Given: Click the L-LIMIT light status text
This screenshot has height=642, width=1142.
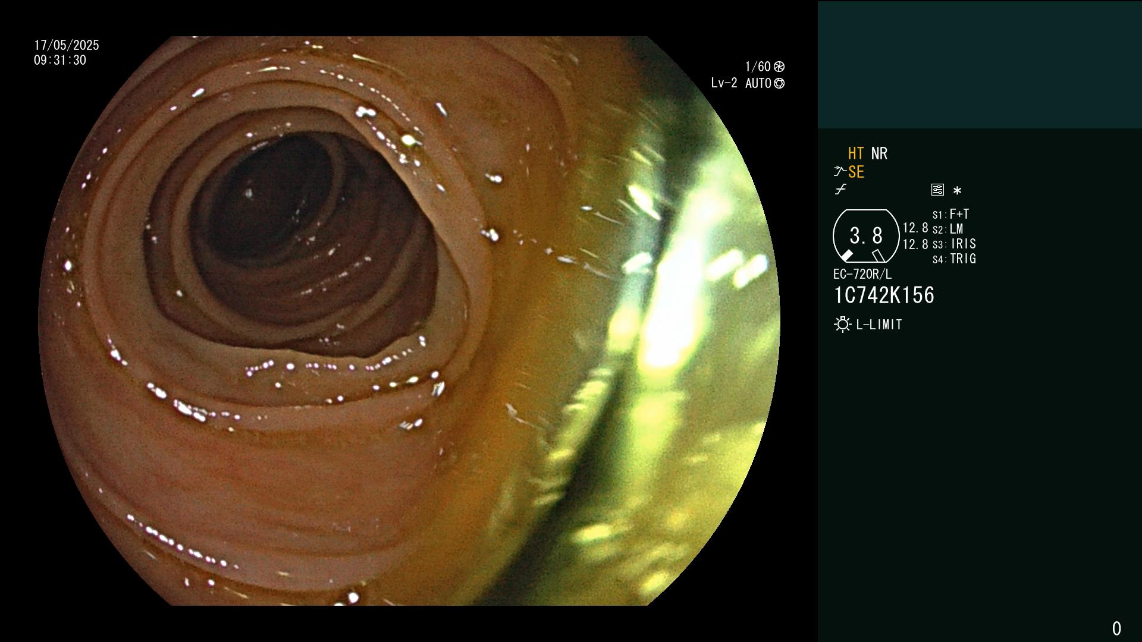Looking at the screenshot, I should pyautogui.click(x=879, y=325).
